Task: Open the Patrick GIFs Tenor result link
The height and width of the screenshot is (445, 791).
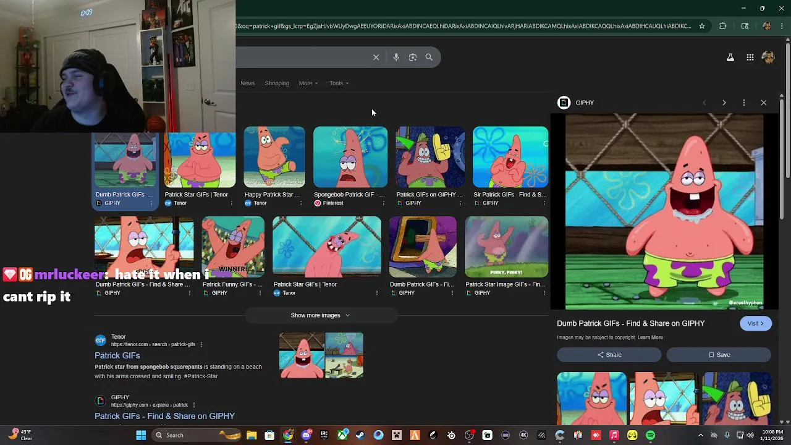Action: (x=117, y=355)
